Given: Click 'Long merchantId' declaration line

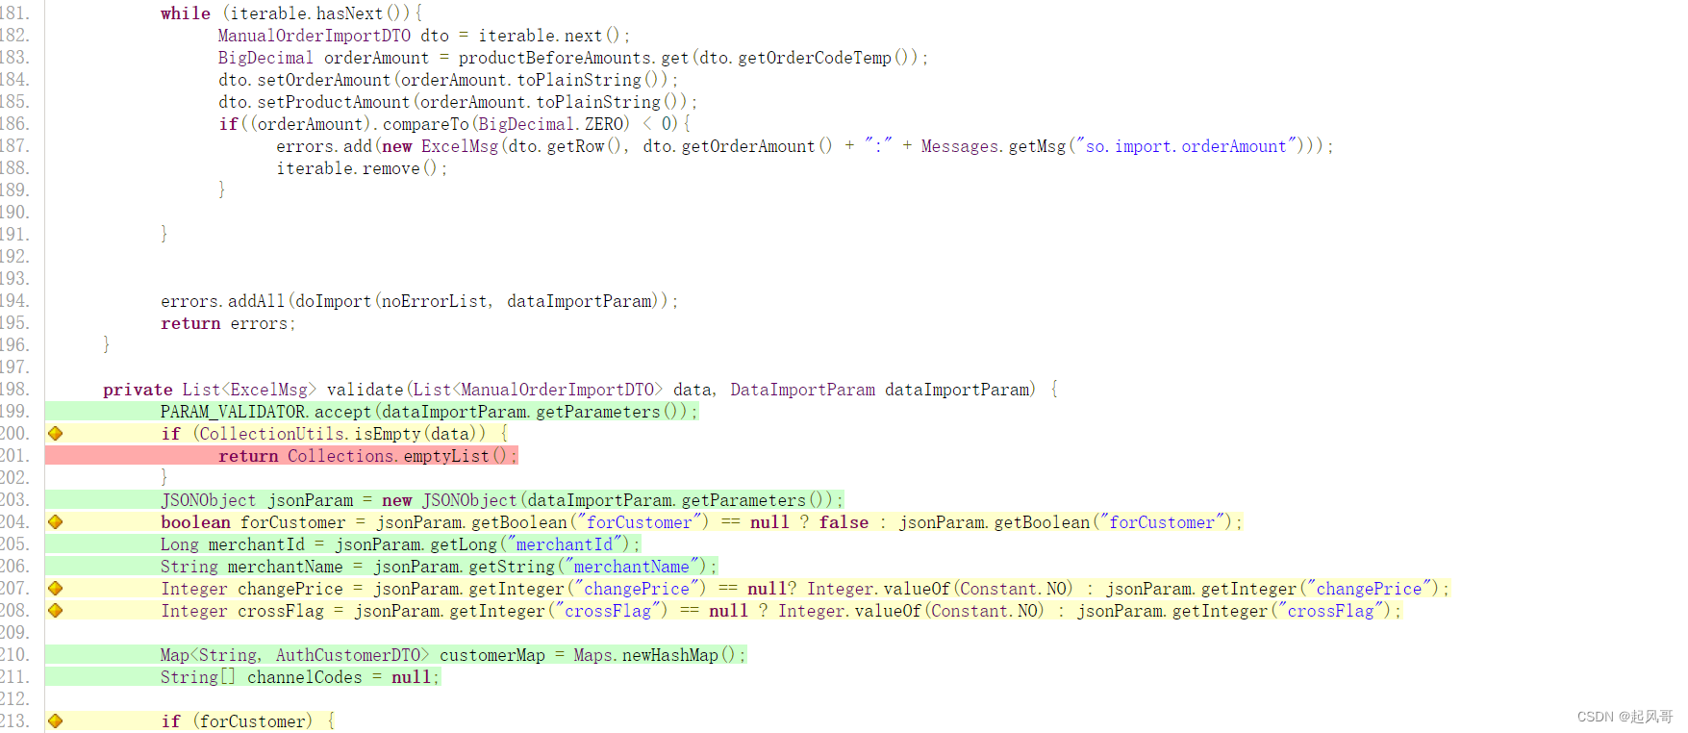Looking at the screenshot, I should [x=400, y=544].
